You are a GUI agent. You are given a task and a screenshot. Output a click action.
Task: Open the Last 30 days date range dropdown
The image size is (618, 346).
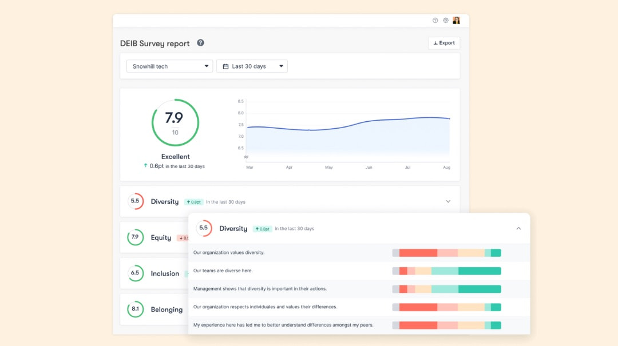(x=252, y=66)
